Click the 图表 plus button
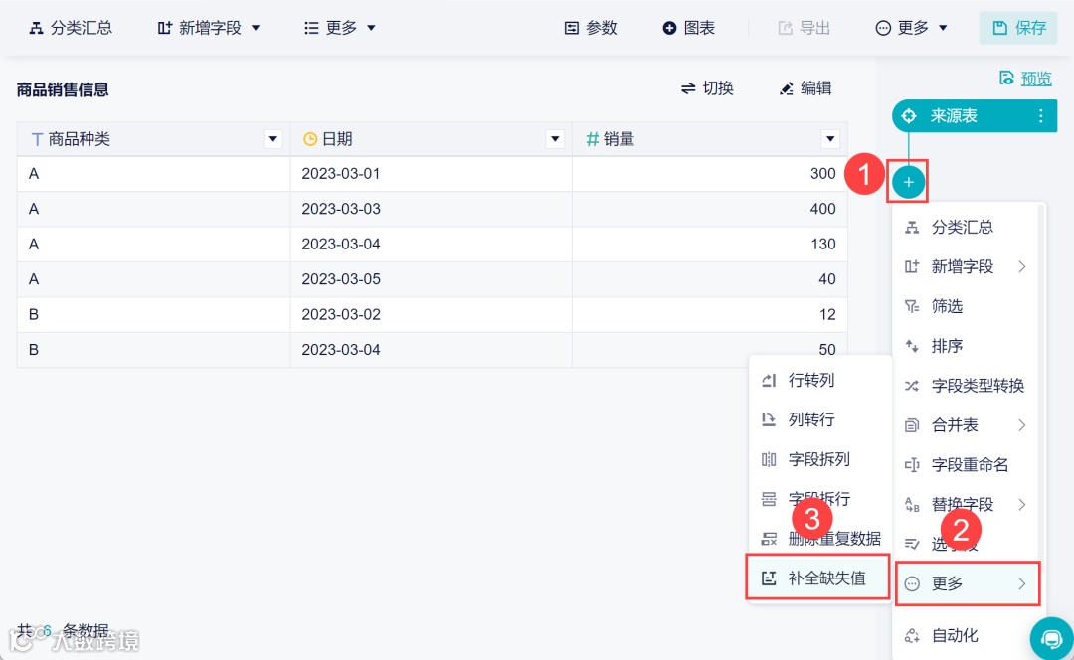1074x660 pixels. coord(689,28)
